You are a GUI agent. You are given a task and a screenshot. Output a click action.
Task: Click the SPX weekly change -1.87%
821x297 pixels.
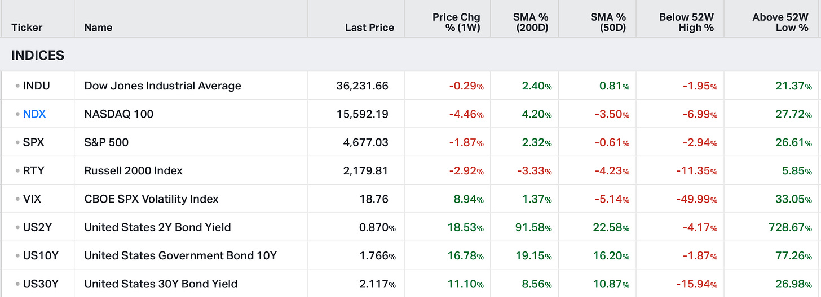(466, 142)
